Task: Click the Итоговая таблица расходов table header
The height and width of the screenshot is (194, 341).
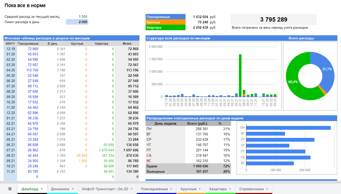Action: tap(72, 38)
